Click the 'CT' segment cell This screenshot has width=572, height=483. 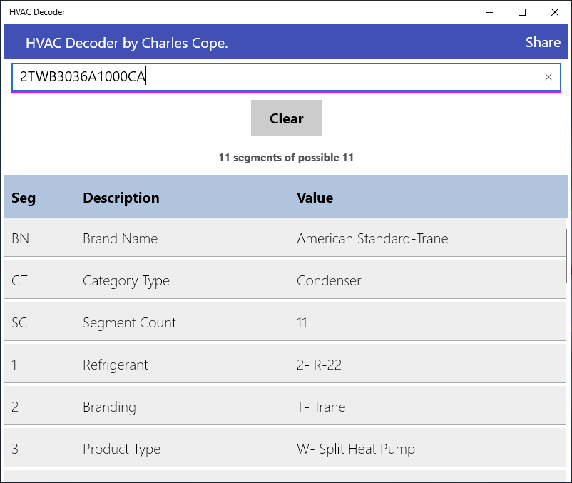[x=19, y=280]
